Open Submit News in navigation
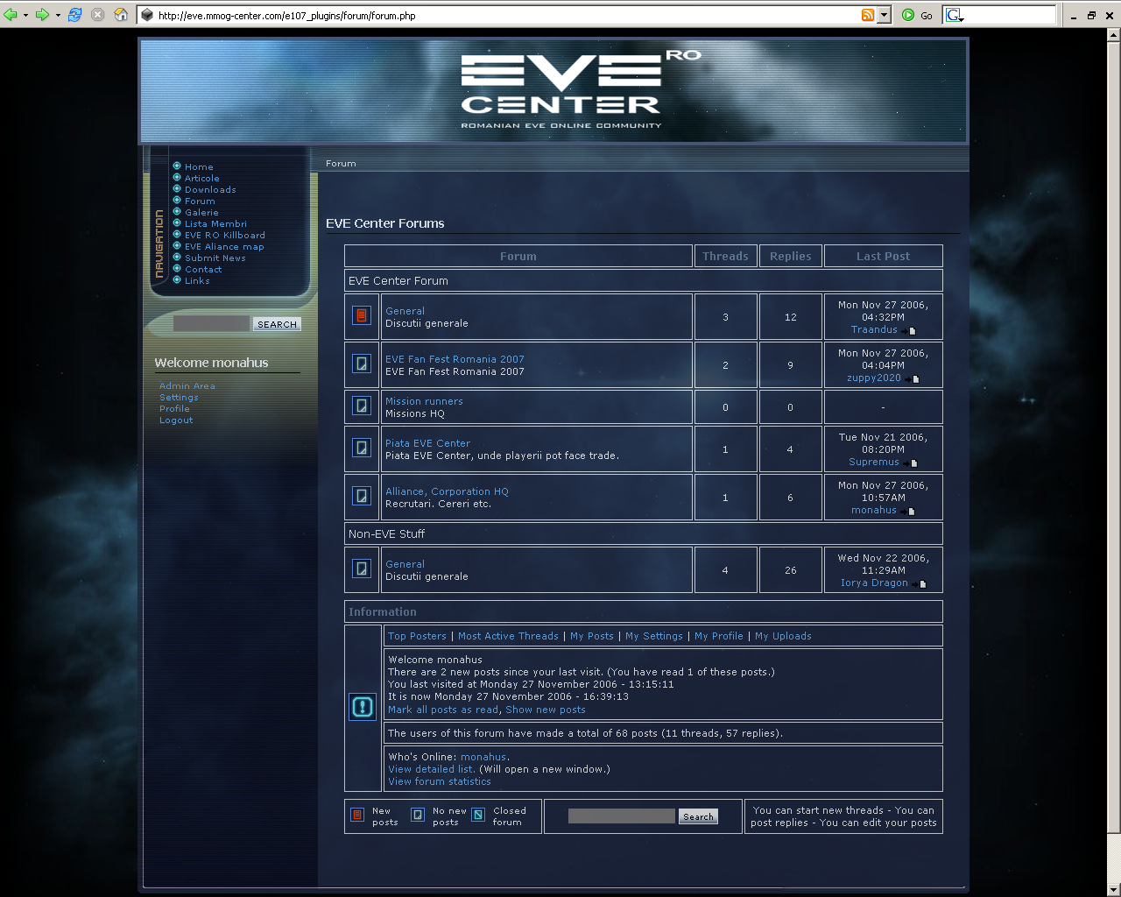Image resolution: width=1121 pixels, height=897 pixels. click(215, 258)
